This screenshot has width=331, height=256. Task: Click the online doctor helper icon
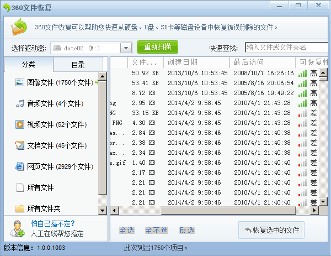coord(17,228)
